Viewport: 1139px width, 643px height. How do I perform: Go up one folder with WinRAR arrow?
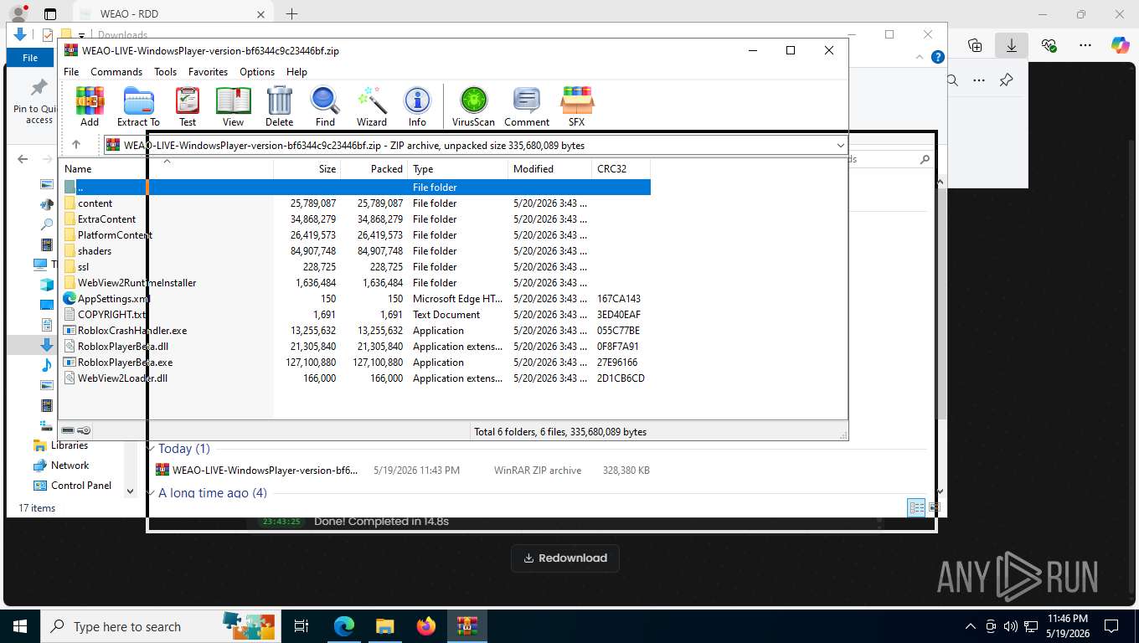click(x=76, y=145)
